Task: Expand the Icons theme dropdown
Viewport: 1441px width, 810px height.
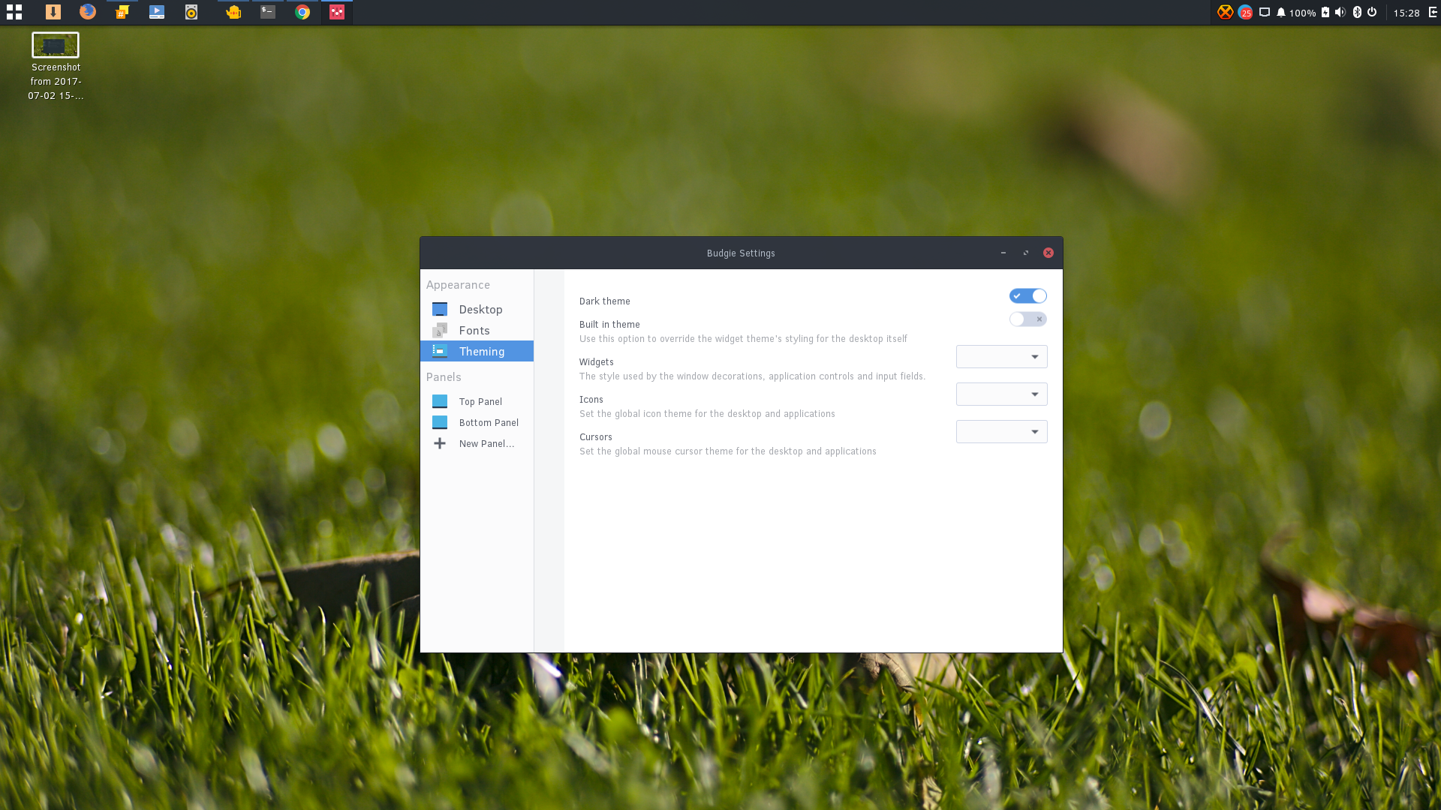Action: click(x=1002, y=394)
